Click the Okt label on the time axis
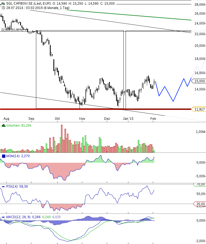Viewport: 206px width, 244px height. pos(57,119)
